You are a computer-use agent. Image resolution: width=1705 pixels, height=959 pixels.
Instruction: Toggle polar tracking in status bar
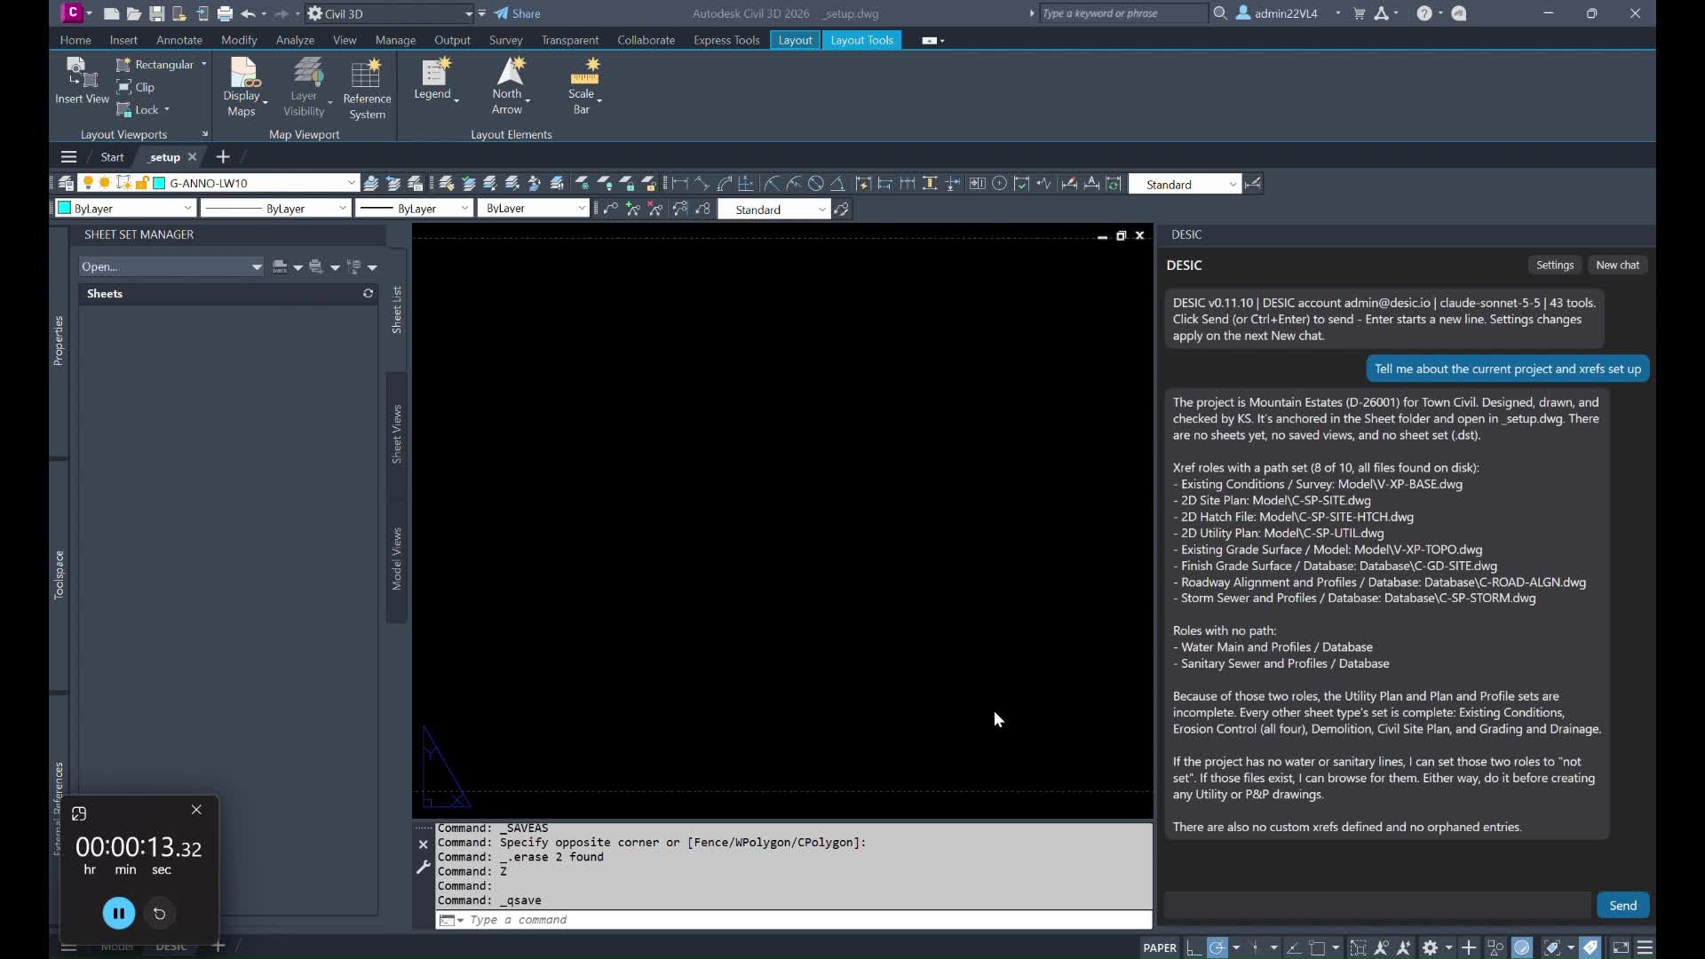[1217, 947]
